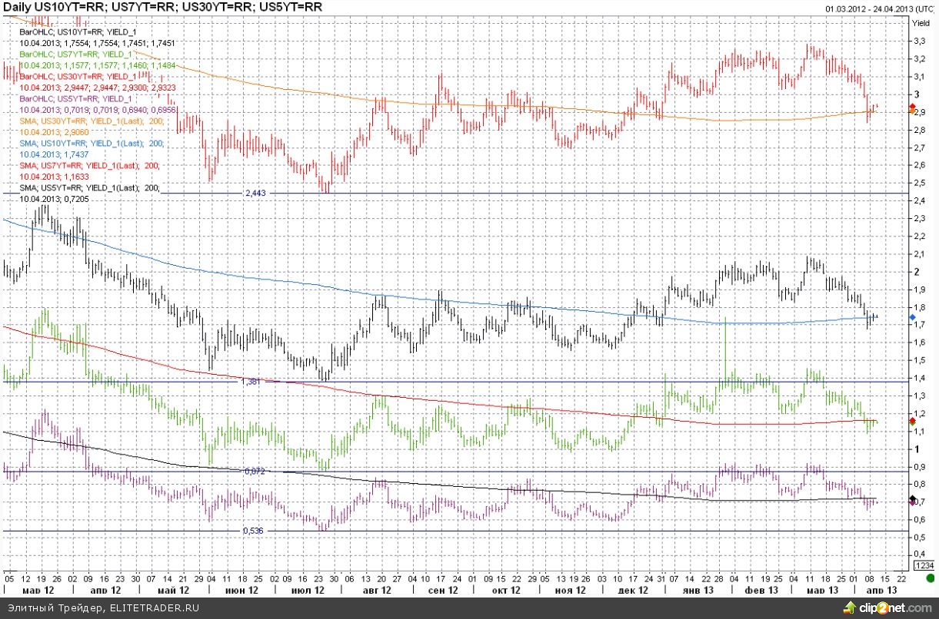This screenshot has width=939, height=619.
Task: Select the purple BarOHLC US5YT=RR legend entry
Action: (75, 99)
